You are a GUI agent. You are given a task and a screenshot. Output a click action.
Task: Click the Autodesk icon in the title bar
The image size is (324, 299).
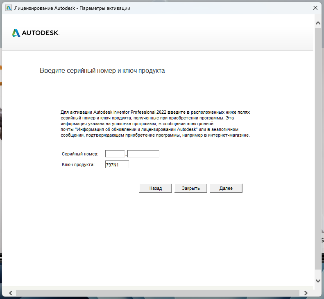click(9, 8)
